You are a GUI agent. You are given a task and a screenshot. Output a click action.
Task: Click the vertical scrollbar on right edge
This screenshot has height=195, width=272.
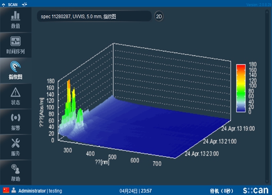[267, 96]
